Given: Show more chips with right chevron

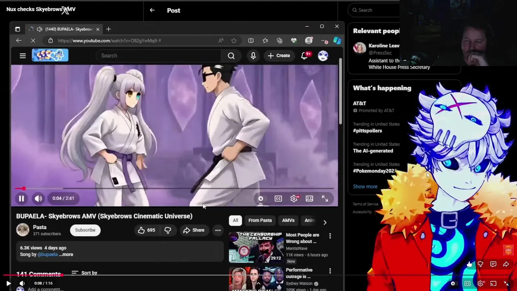Looking at the screenshot, I should (x=325, y=222).
